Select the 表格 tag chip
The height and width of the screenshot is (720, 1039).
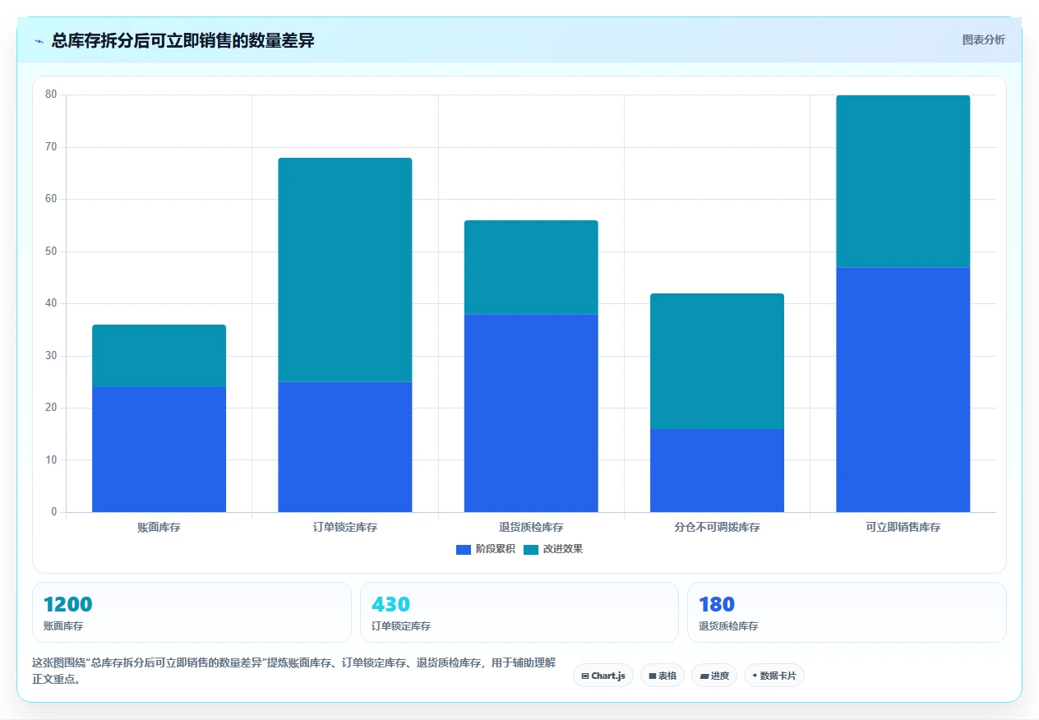(663, 676)
